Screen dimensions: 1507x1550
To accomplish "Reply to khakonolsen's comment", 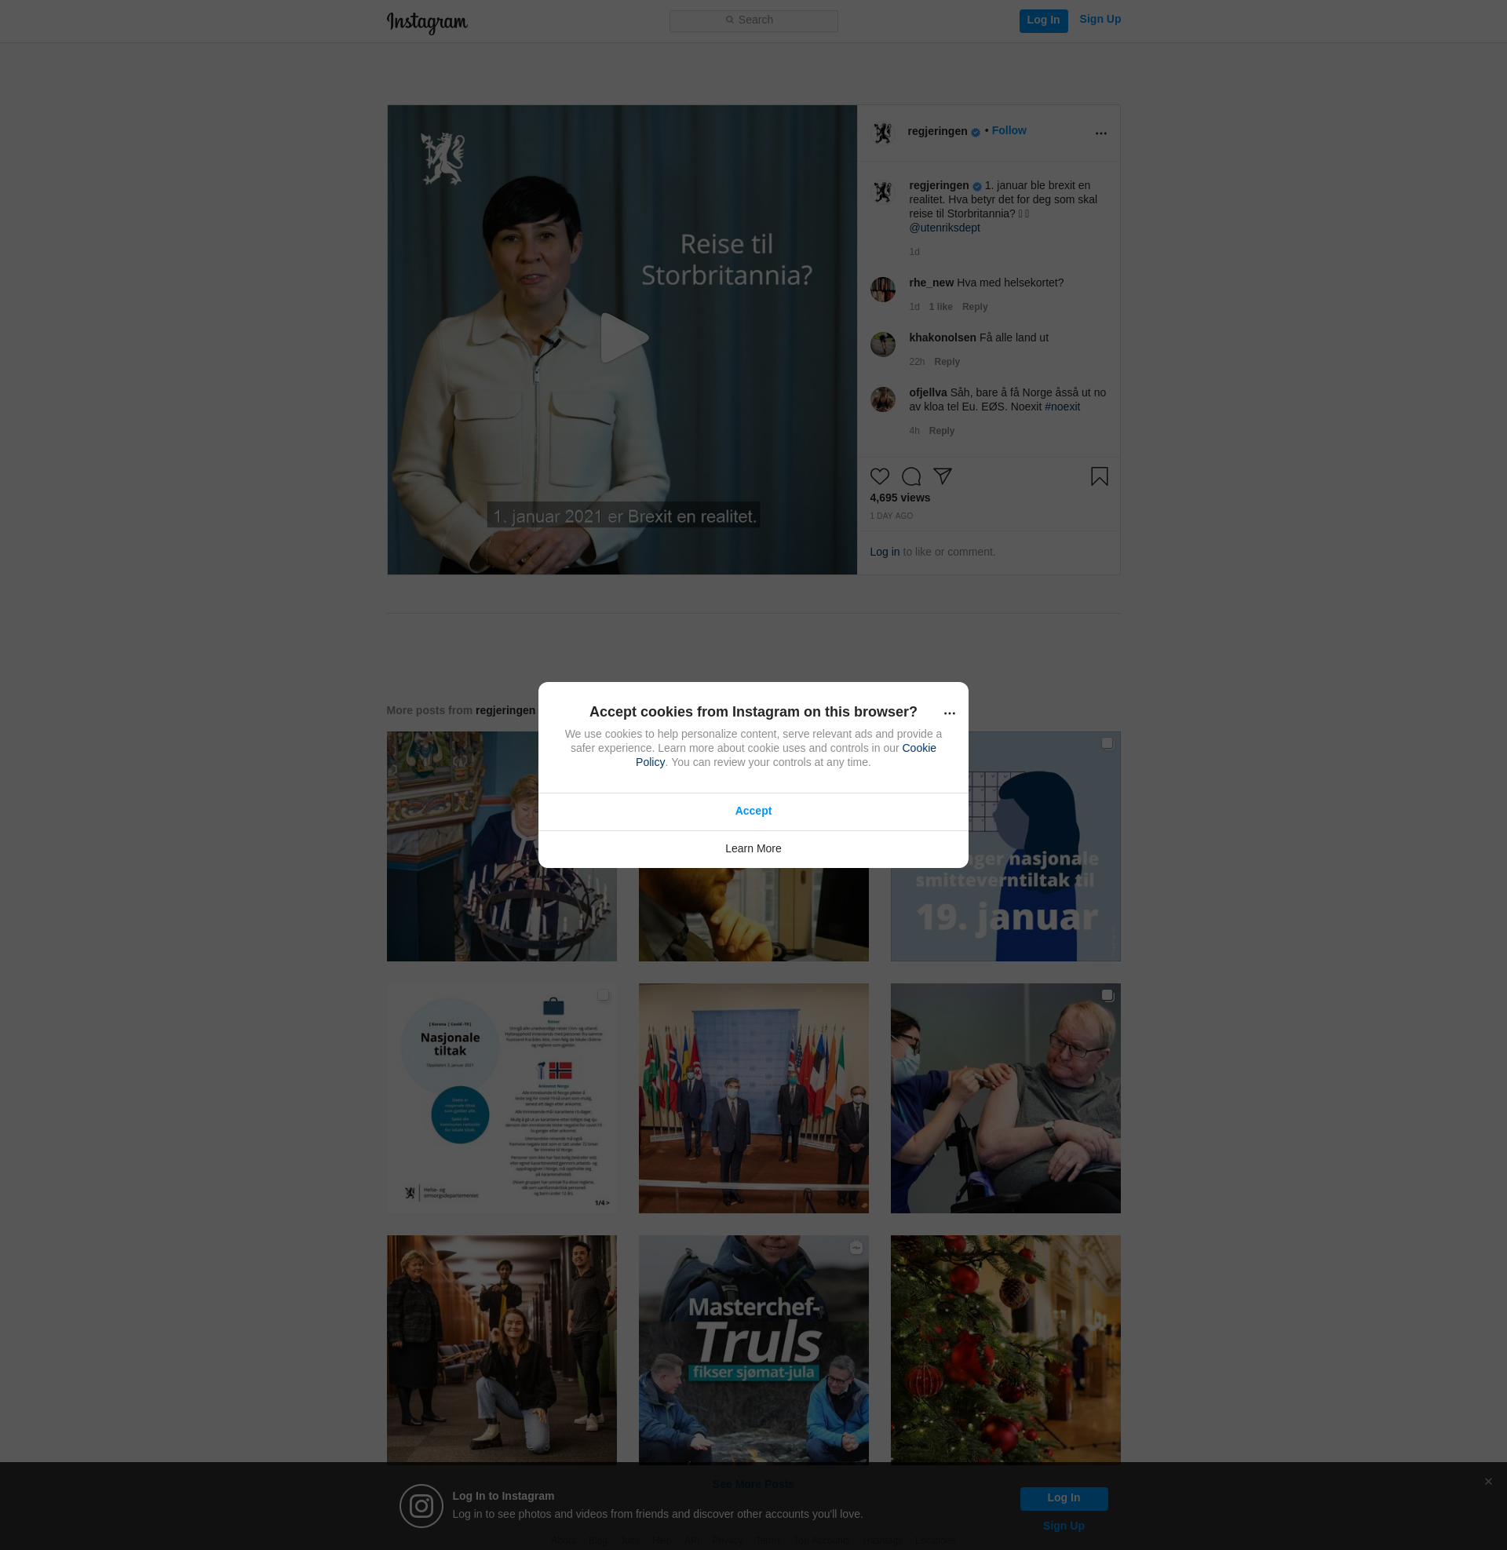I will click(947, 362).
